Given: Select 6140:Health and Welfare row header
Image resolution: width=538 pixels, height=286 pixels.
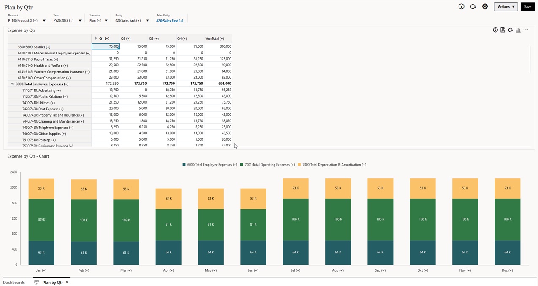Looking at the screenshot, I should click(x=50, y=65).
